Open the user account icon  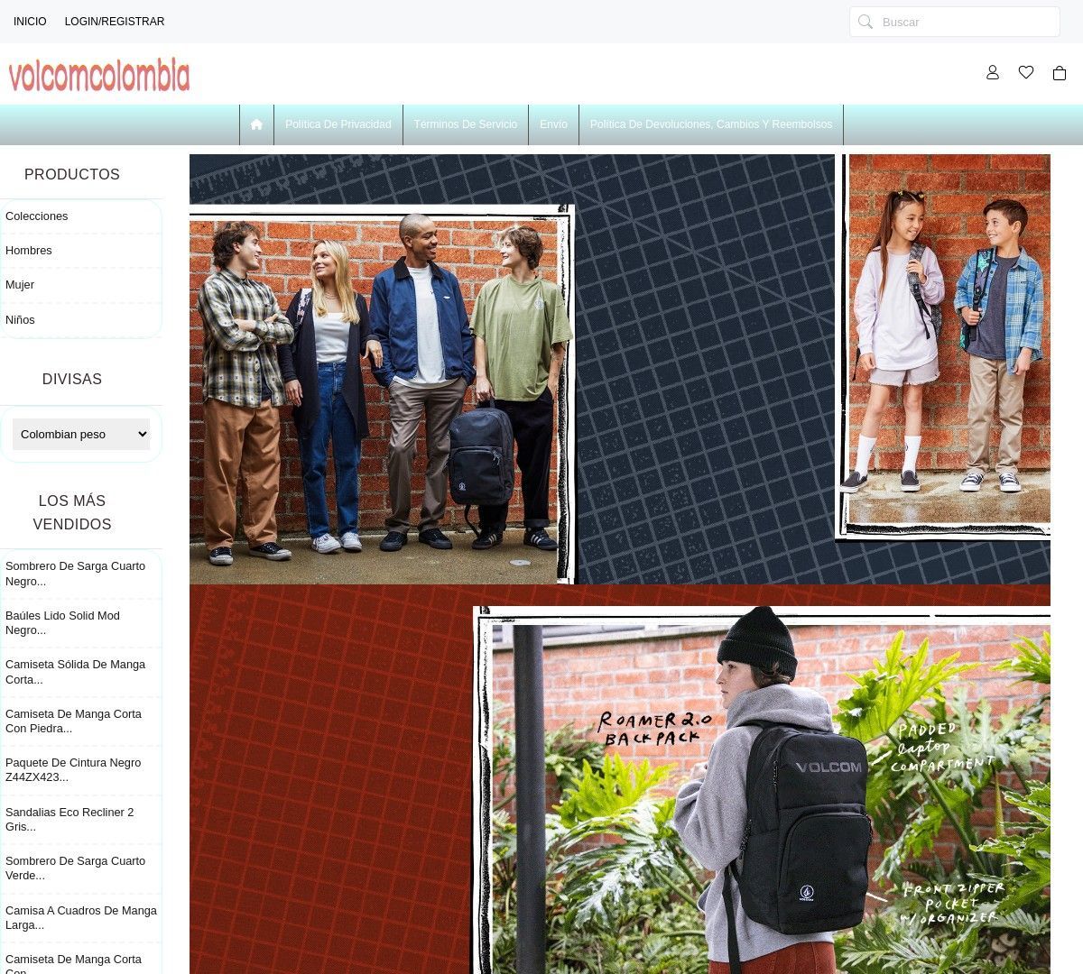993,72
